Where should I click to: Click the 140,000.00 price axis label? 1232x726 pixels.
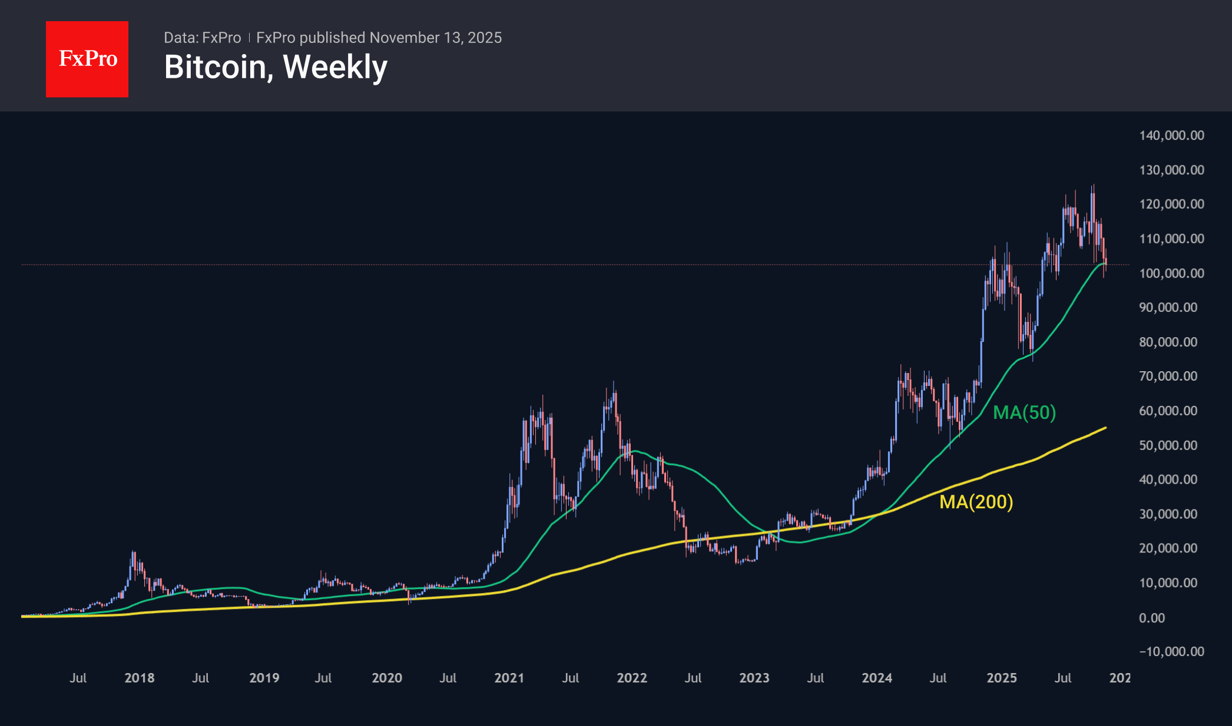pyautogui.click(x=1171, y=135)
